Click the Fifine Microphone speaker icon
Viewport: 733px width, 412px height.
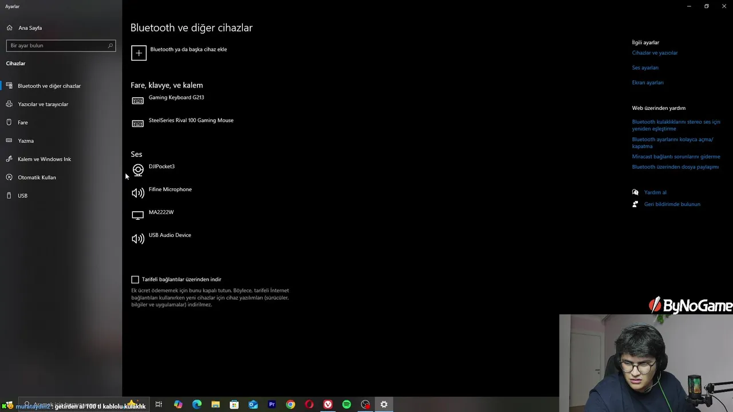pos(138,193)
